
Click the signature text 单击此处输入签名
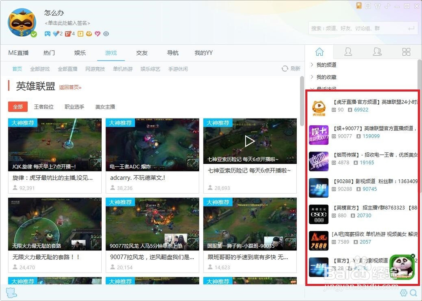pyautogui.click(x=67, y=23)
